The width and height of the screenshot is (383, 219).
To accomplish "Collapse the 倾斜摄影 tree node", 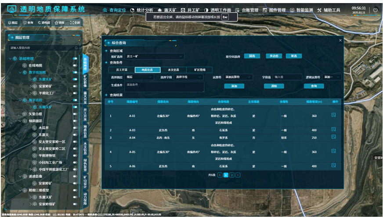I will coord(20,121).
